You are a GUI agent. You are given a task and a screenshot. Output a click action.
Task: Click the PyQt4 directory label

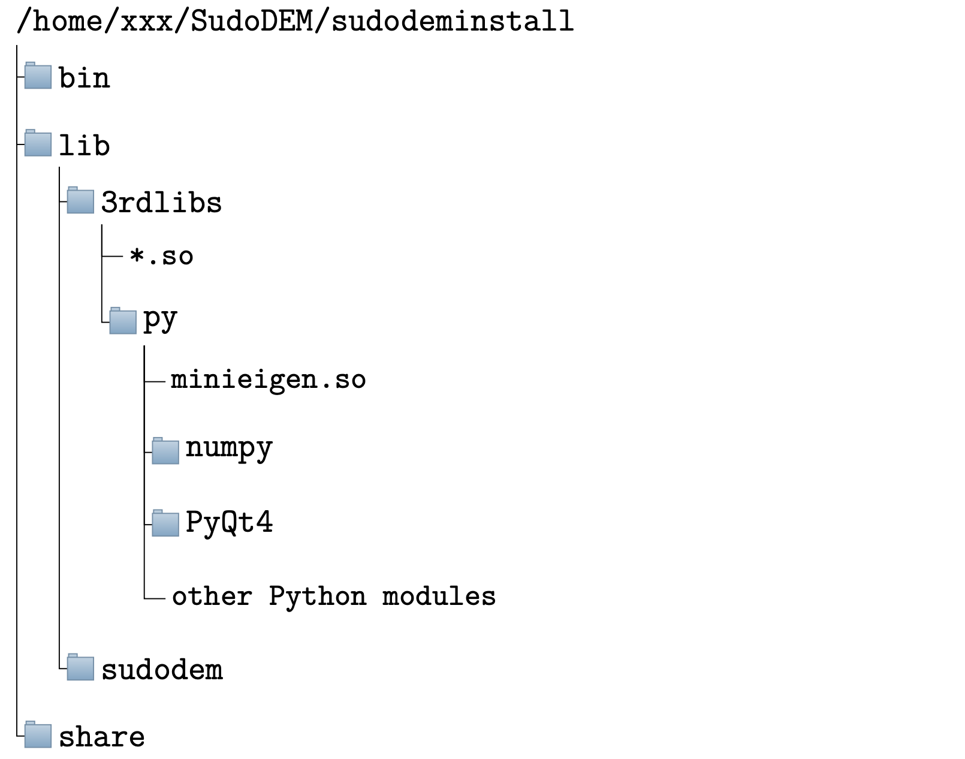[229, 522]
